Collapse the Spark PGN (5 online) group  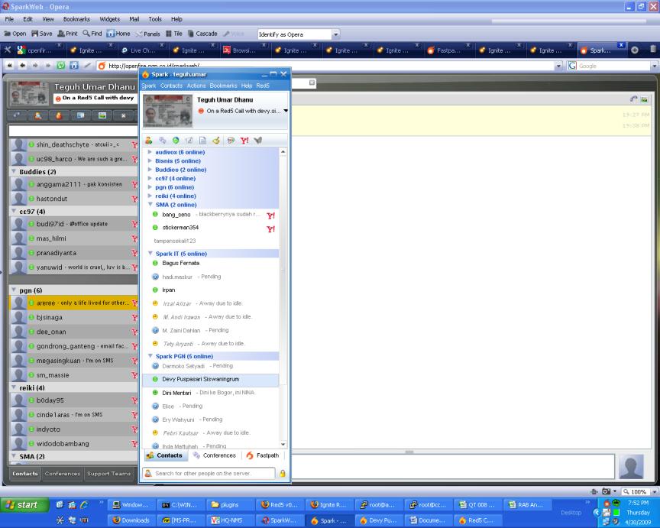(x=150, y=356)
